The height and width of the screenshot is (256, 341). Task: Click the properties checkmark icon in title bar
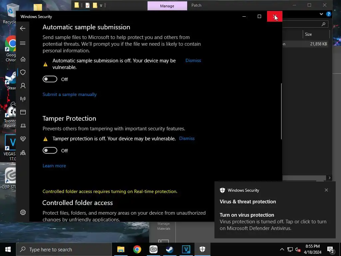(88, 5)
